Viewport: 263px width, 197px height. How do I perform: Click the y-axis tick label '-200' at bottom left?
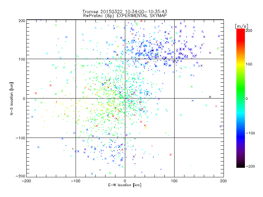pos(20,176)
